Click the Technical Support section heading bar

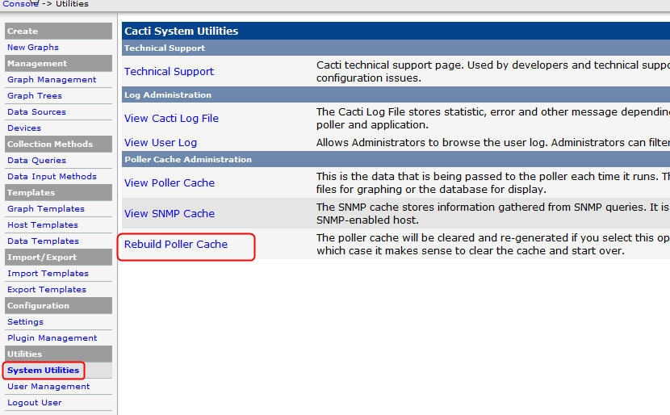tap(396, 48)
